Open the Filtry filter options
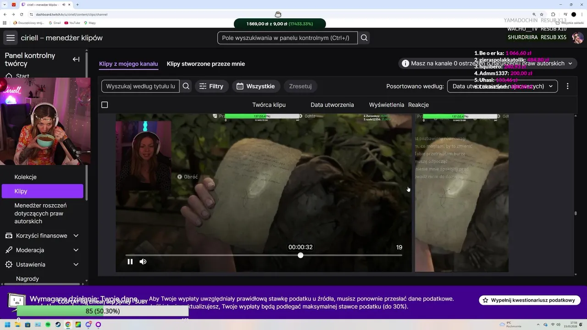 tap(211, 86)
